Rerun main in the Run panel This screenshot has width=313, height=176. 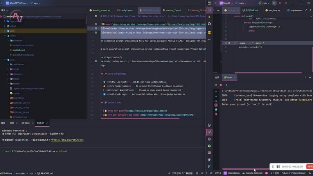216,85
